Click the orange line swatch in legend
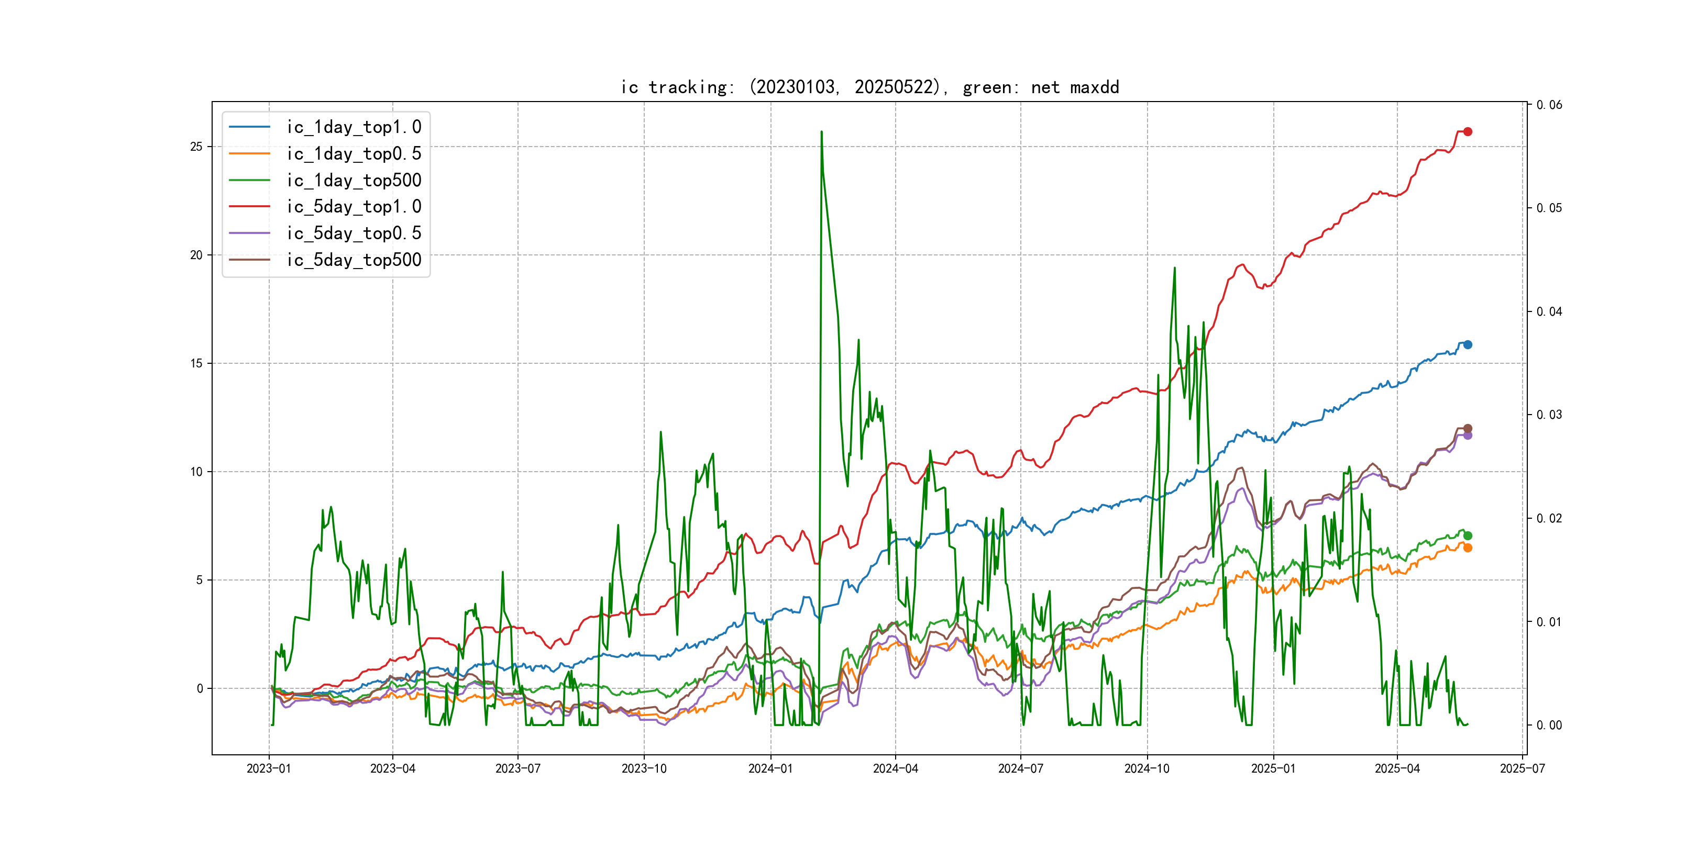The width and height of the screenshot is (1697, 848). tap(250, 153)
